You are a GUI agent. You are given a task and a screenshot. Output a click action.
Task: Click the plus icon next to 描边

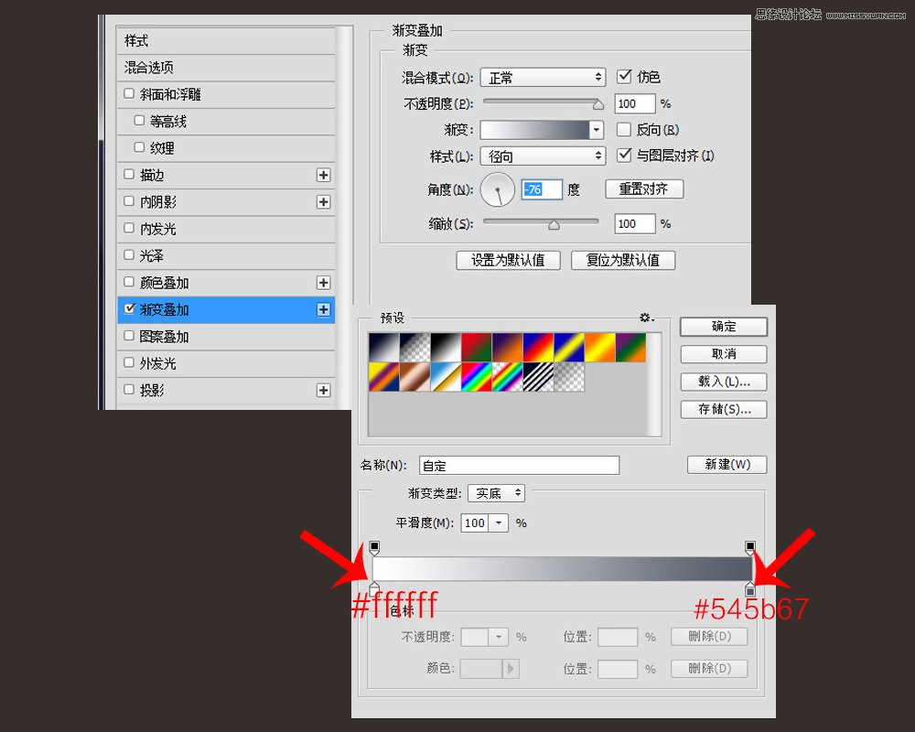[x=325, y=175]
